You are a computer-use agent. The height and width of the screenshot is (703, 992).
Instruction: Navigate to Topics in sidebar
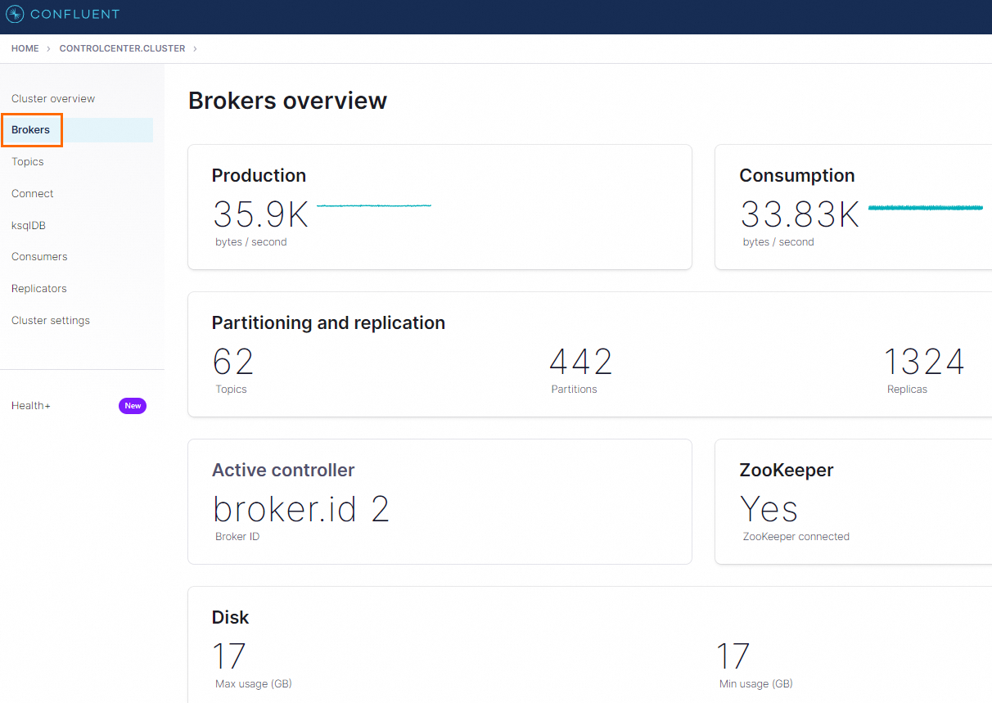tap(28, 162)
